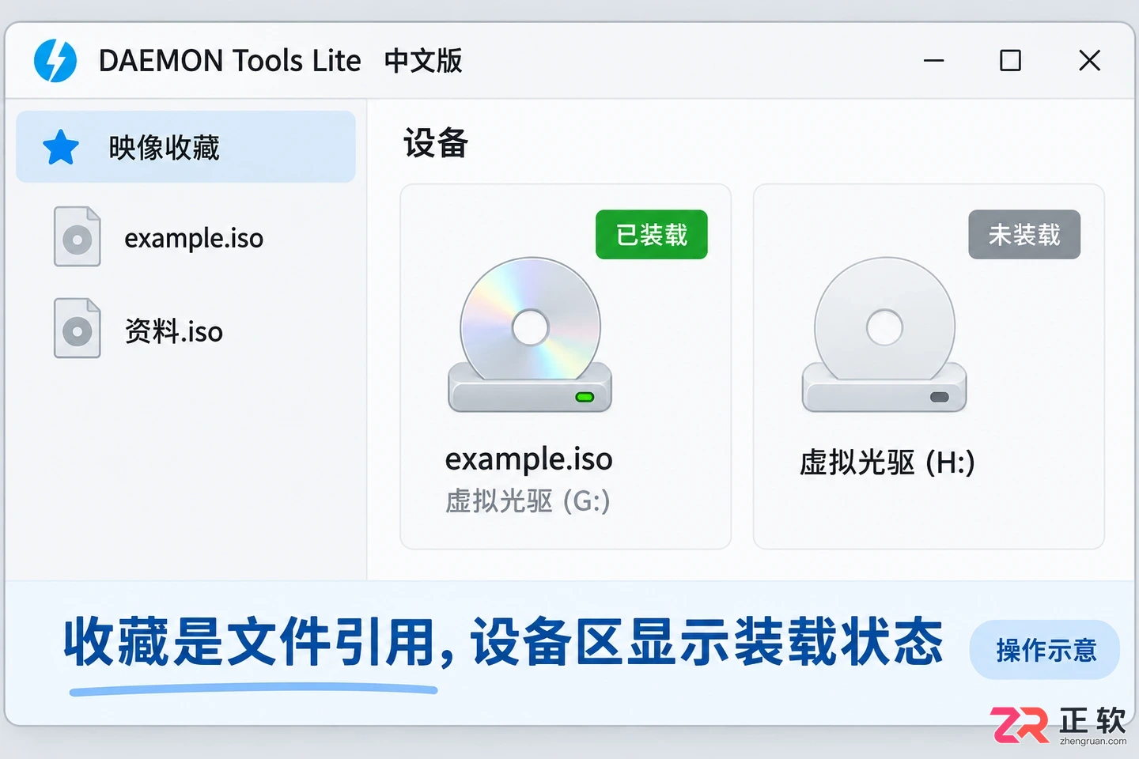The image size is (1139, 759).
Task: Select the example.iso disc file icon
Action: click(77, 236)
